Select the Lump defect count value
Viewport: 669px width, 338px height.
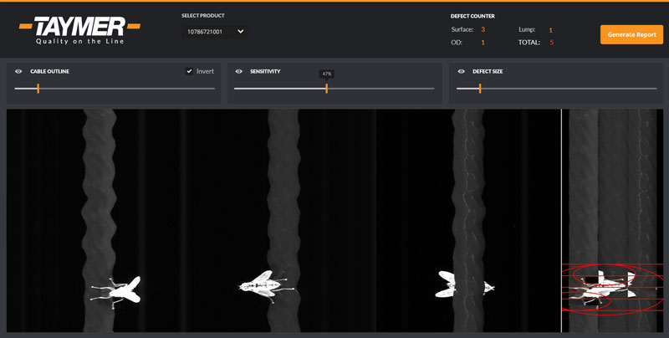pyautogui.click(x=550, y=30)
